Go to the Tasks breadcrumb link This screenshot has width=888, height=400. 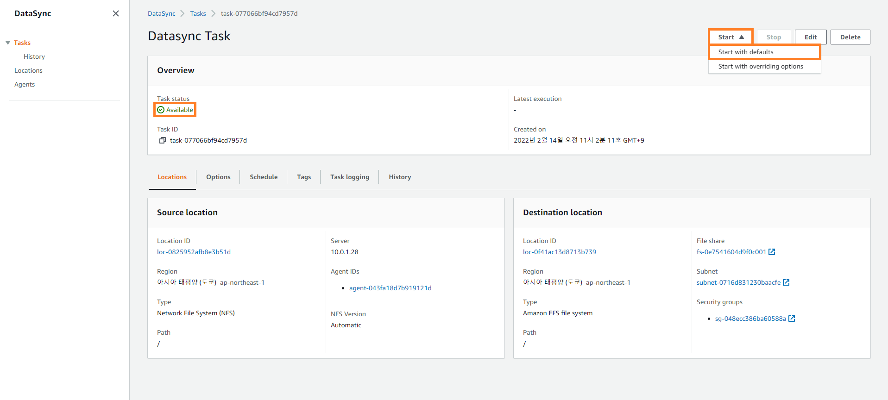198,13
